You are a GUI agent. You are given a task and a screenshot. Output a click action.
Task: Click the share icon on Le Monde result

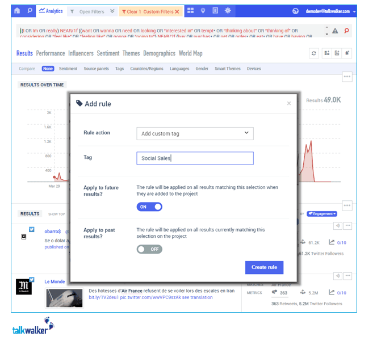[338, 276]
